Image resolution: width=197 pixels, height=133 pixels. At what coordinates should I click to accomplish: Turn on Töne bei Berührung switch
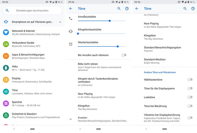coord(190,106)
